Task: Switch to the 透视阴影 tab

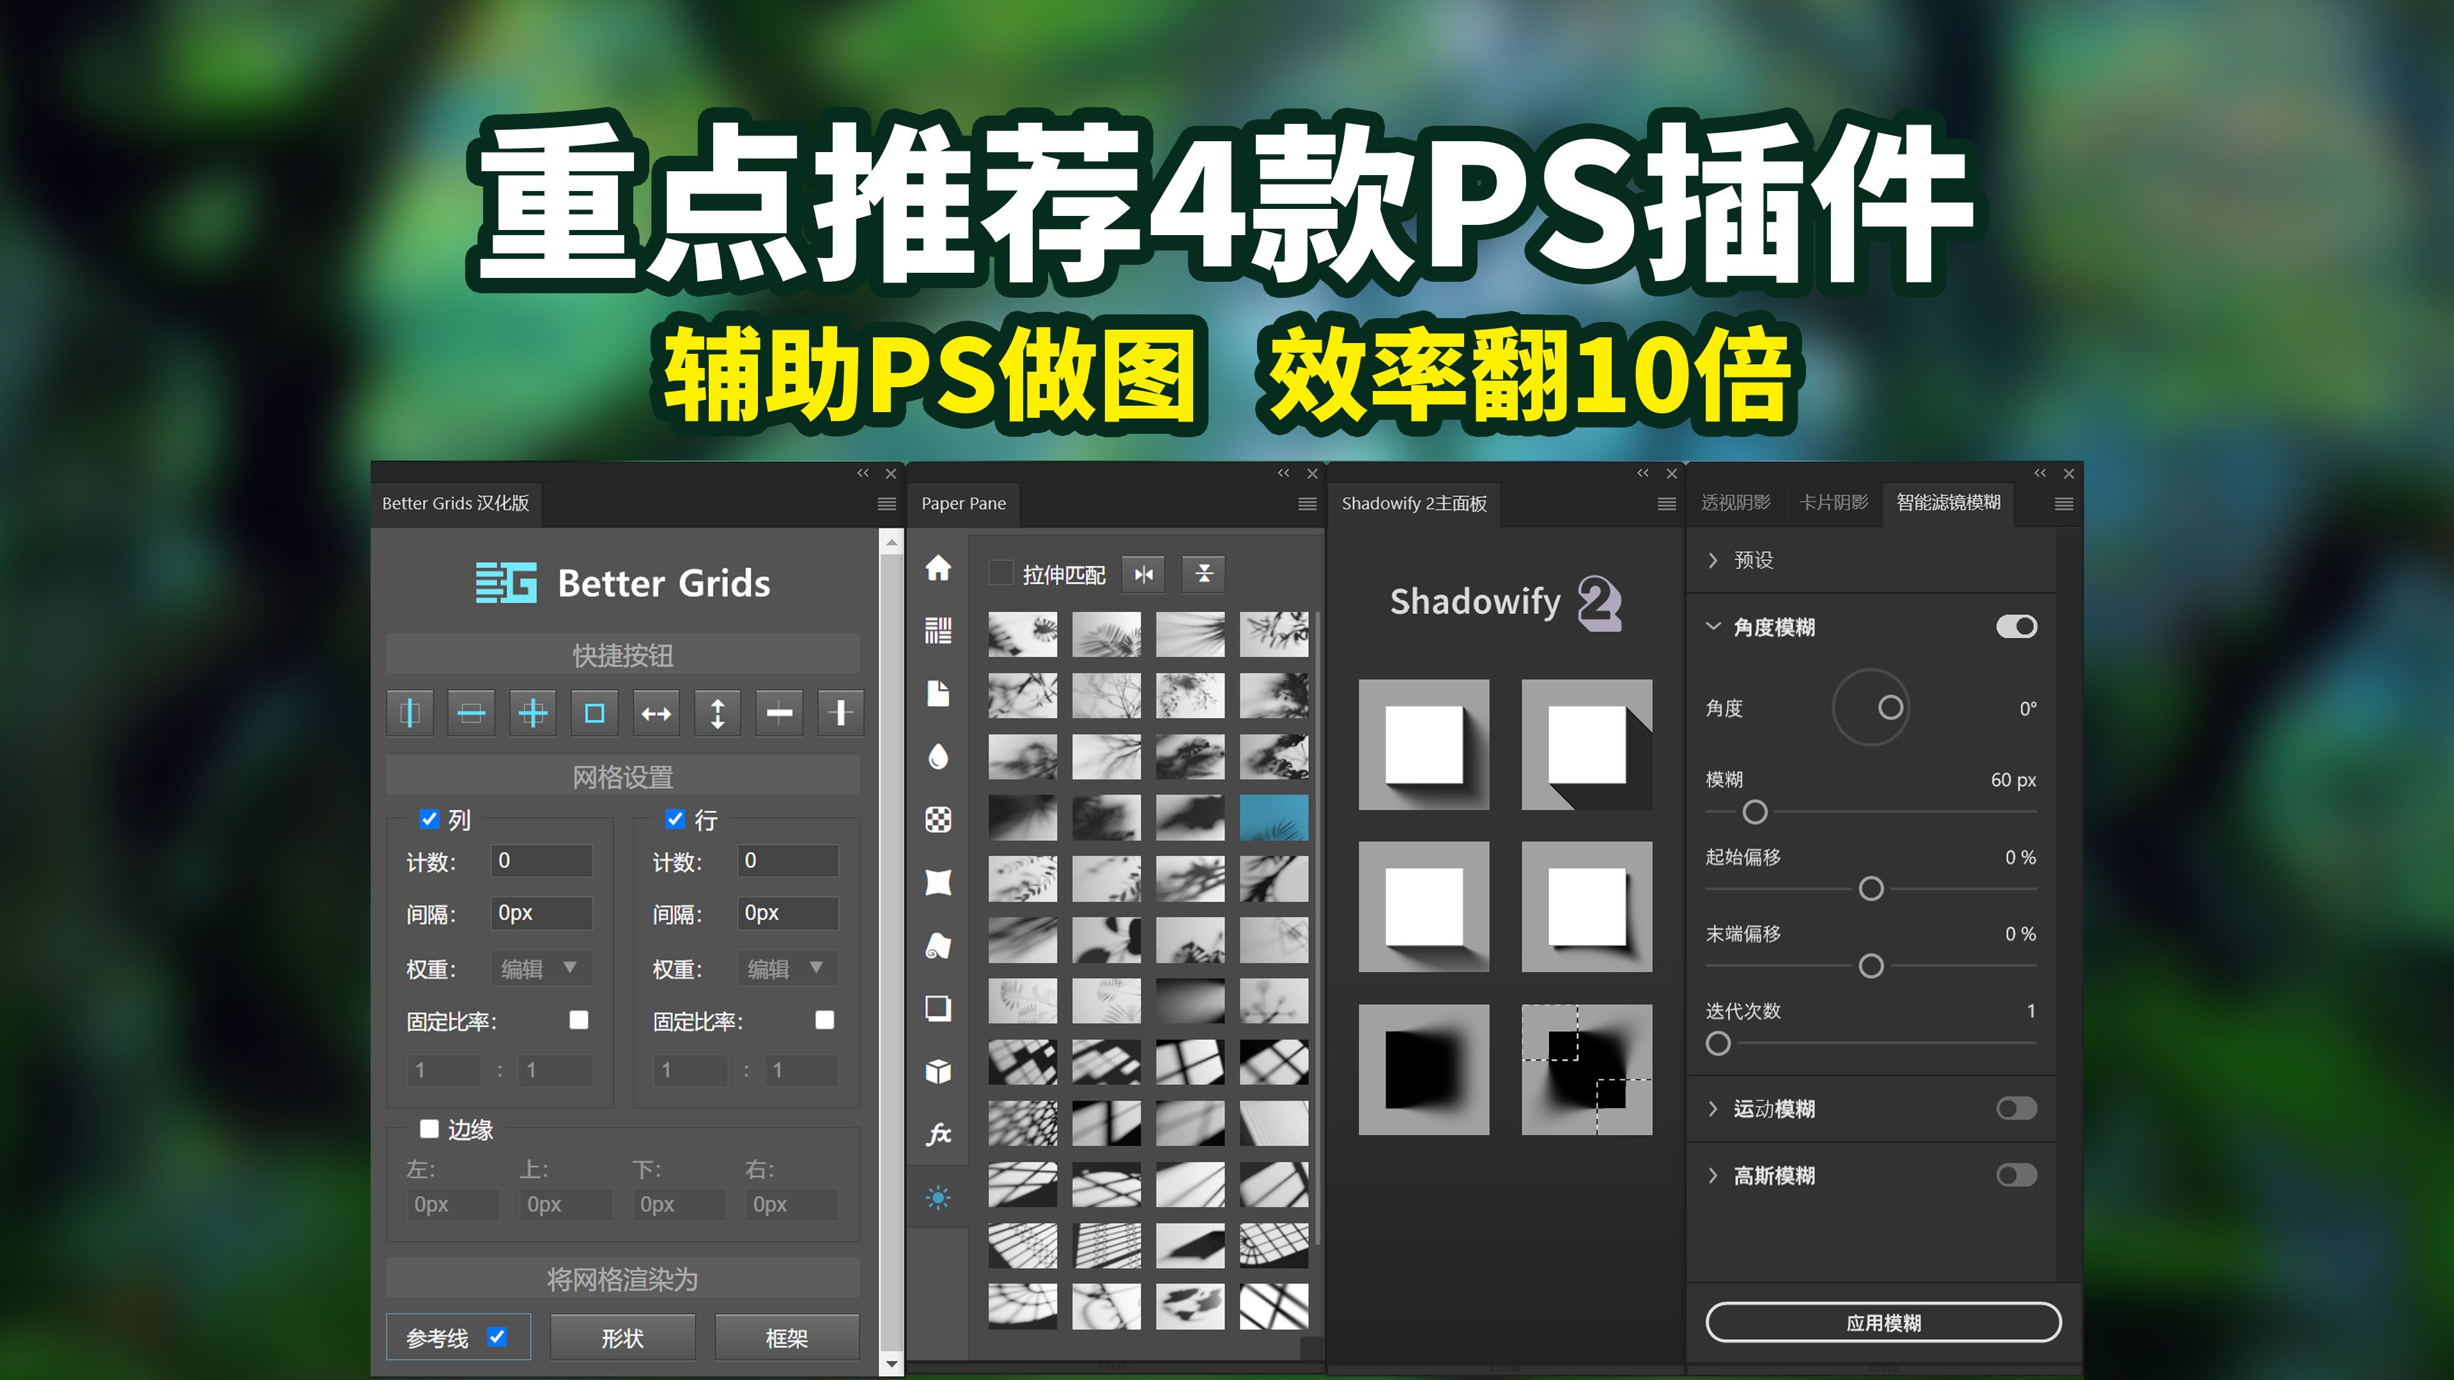Action: (x=1736, y=503)
